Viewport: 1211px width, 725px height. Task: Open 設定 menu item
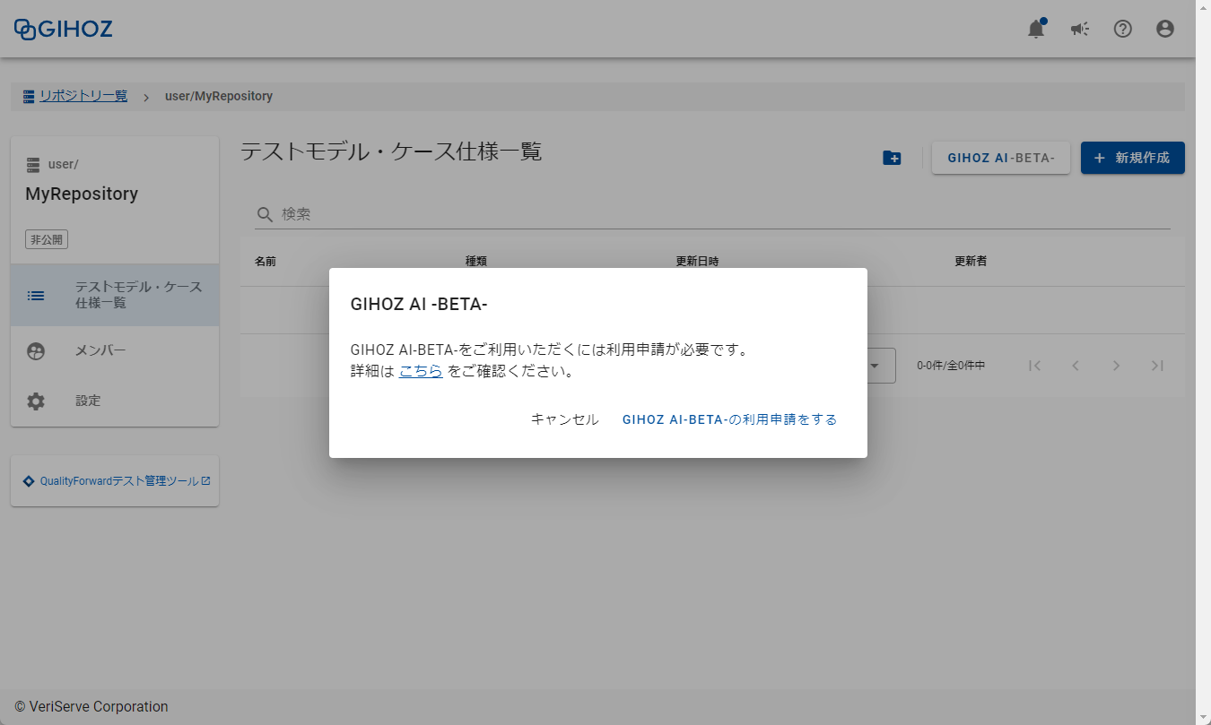[x=115, y=401]
